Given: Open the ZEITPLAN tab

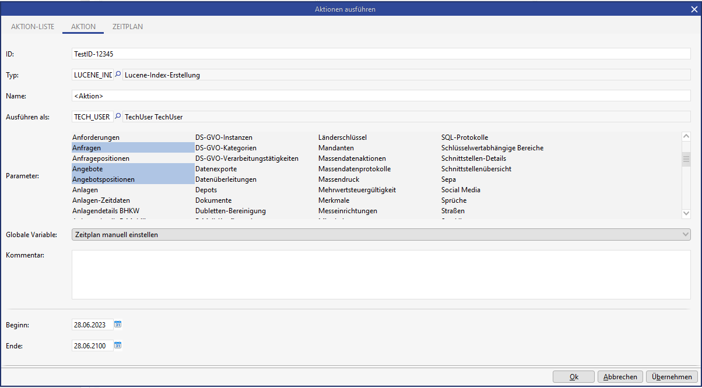Looking at the screenshot, I should (x=128, y=27).
